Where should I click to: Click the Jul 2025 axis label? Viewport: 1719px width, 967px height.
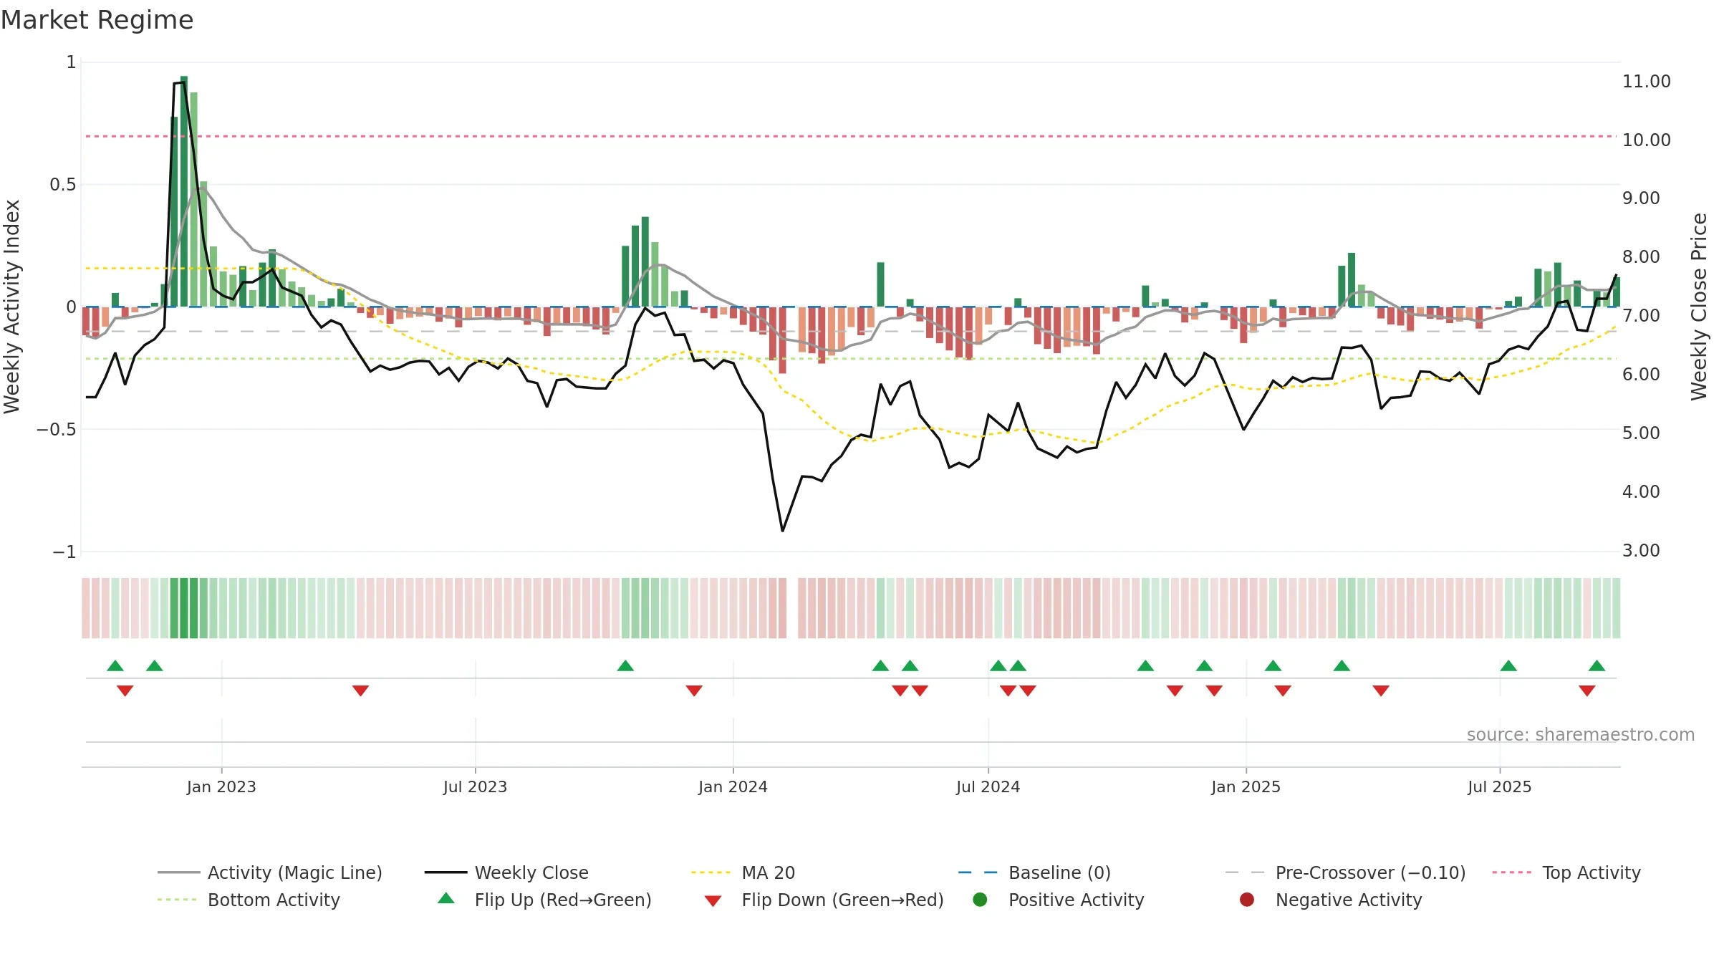(x=1499, y=786)
